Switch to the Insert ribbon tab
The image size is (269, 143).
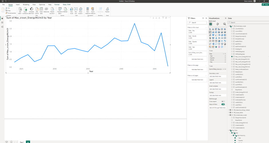click(x=18, y=5)
